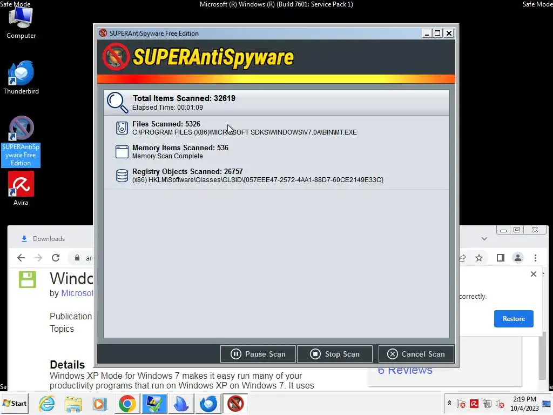The height and width of the screenshot is (415, 553).
Task: Pause the running SUPERAntiSpyware scan
Action: pyautogui.click(x=258, y=354)
